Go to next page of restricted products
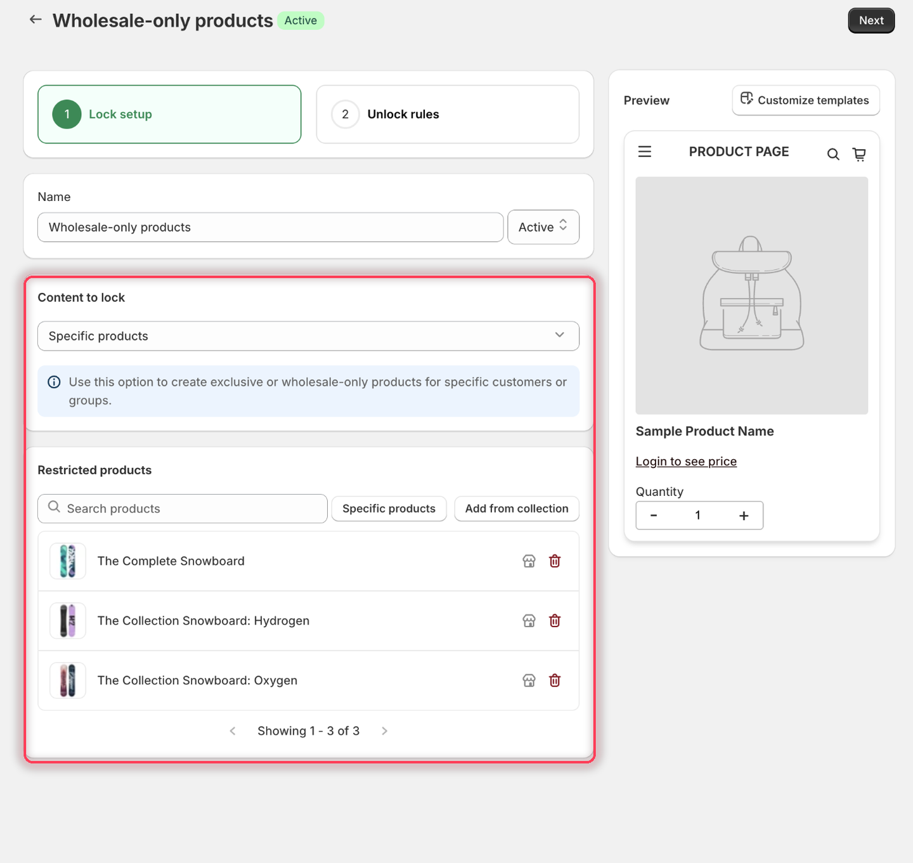 (x=384, y=731)
